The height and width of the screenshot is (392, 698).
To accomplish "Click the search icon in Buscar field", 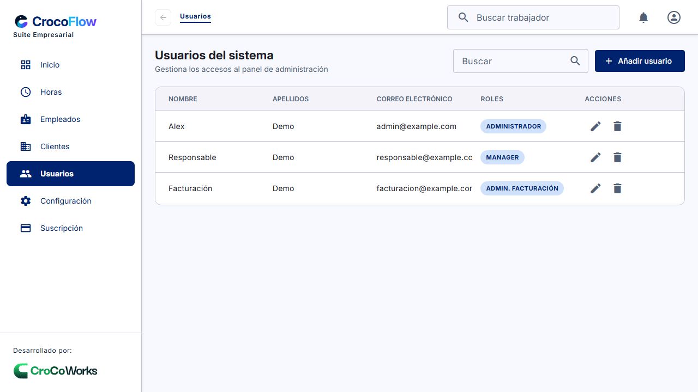I will (x=575, y=61).
